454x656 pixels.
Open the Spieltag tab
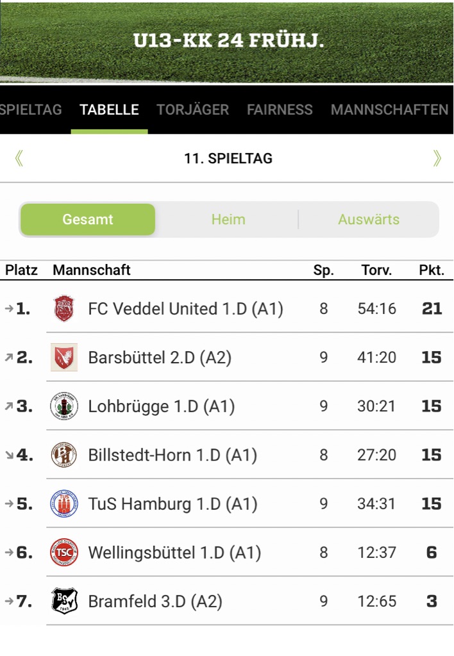[x=31, y=110]
